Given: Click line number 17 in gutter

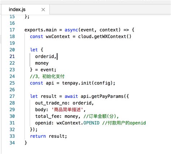Looking at the screenshot, I should tap(12, 30).
